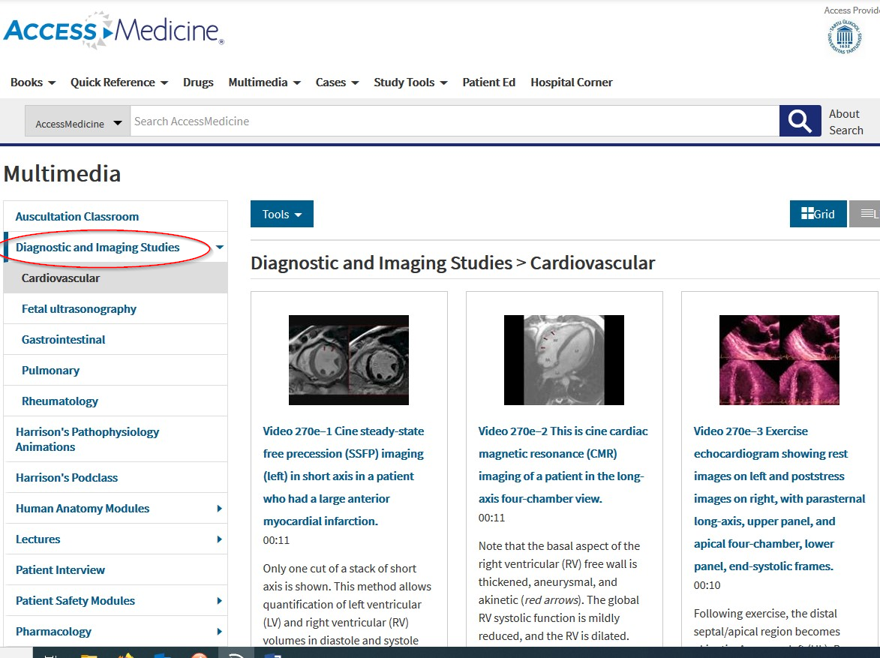Click the search magnifier icon
880x658 pixels.
pyautogui.click(x=800, y=121)
